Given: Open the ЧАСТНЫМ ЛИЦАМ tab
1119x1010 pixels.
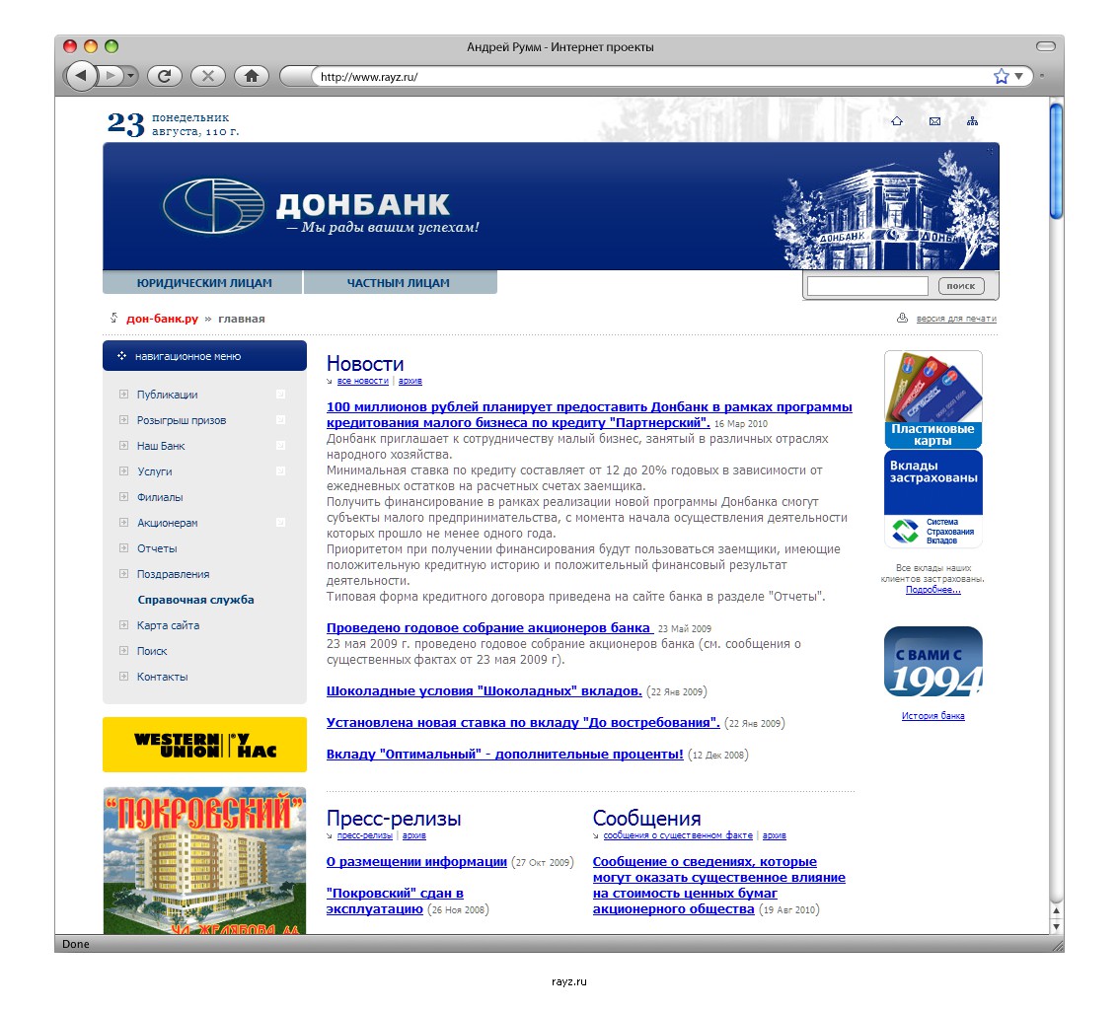Looking at the screenshot, I should tap(399, 283).
